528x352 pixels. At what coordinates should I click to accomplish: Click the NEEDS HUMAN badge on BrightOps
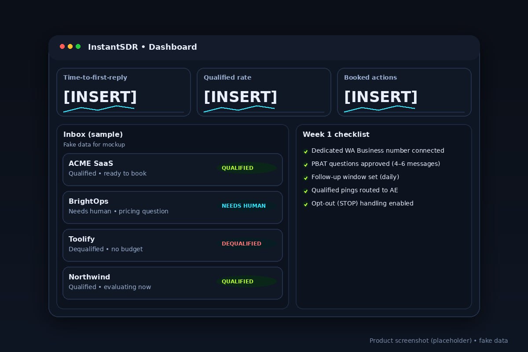tap(244, 206)
